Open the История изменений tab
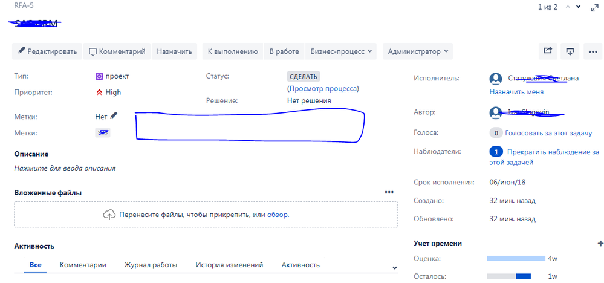The image size is (604, 283). point(229,265)
